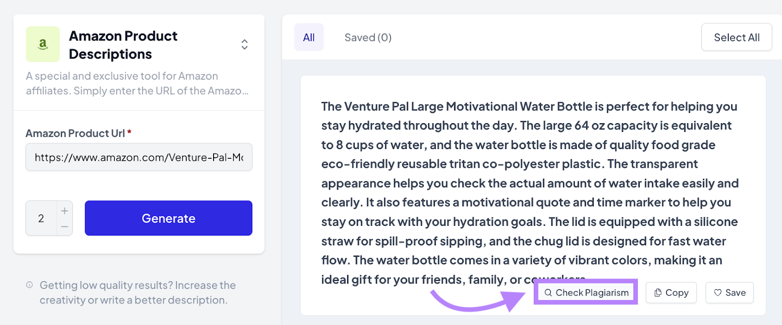Image resolution: width=782 pixels, height=325 pixels.
Task: Click the Select All button
Action: pos(737,37)
